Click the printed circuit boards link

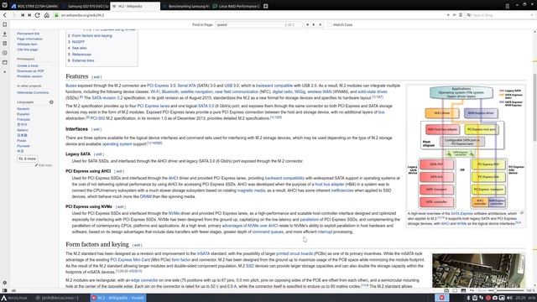tap(295, 253)
